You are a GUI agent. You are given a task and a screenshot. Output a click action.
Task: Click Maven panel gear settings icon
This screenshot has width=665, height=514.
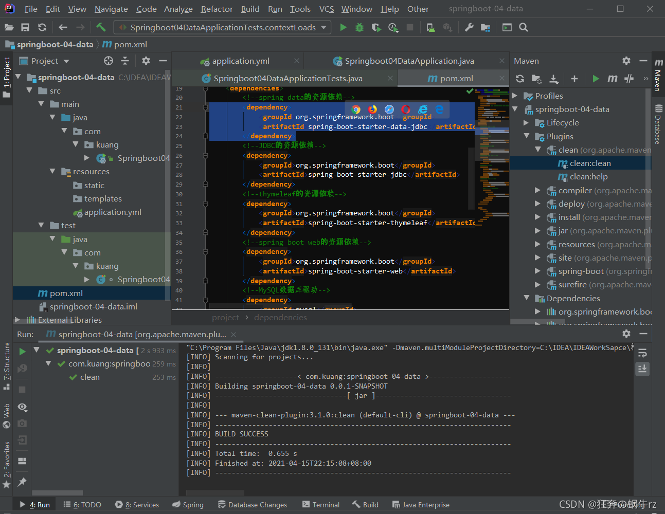coord(626,61)
